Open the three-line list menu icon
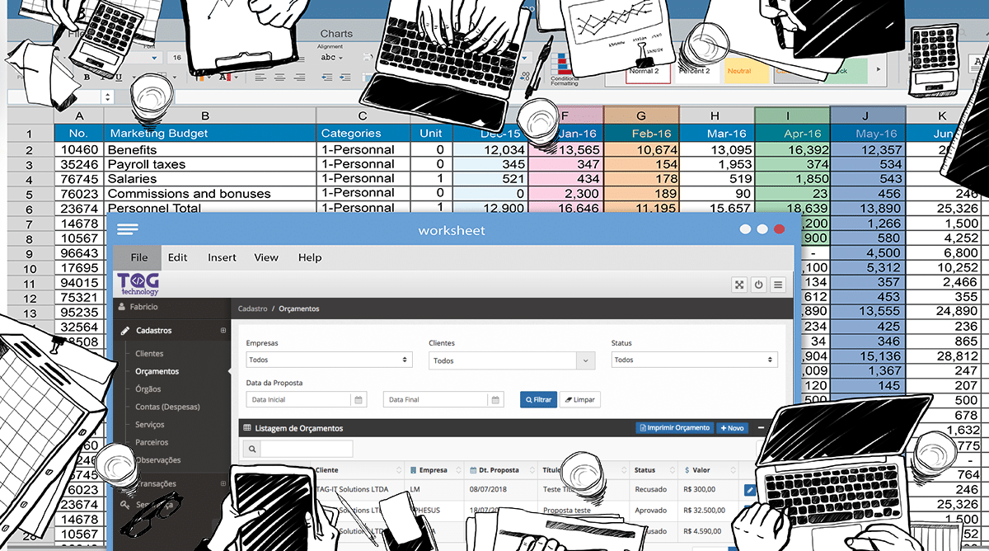 [x=778, y=285]
